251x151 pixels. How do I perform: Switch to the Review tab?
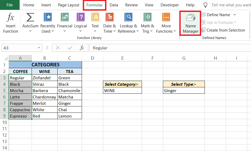131,5
